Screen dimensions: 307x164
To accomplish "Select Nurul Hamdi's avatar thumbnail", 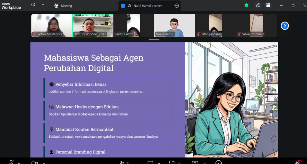I will point(175,26).
